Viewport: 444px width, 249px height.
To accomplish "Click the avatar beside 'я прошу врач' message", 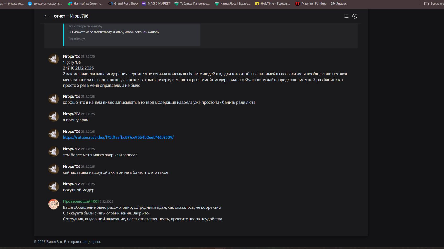I will click(54, 116).
